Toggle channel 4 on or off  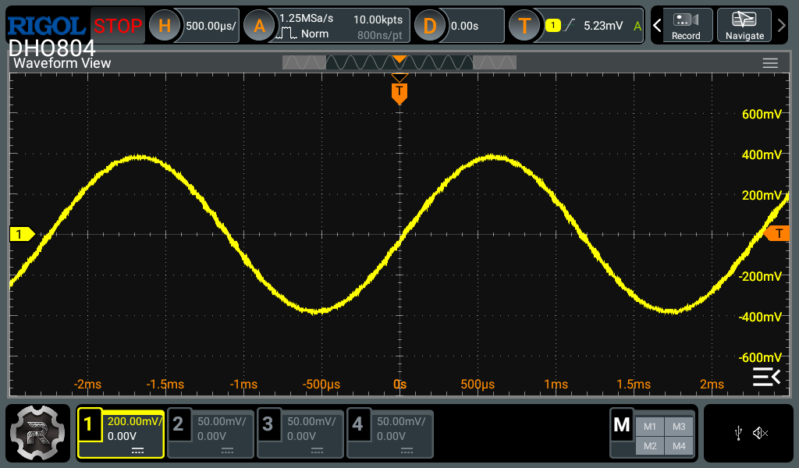click(357, 424)
